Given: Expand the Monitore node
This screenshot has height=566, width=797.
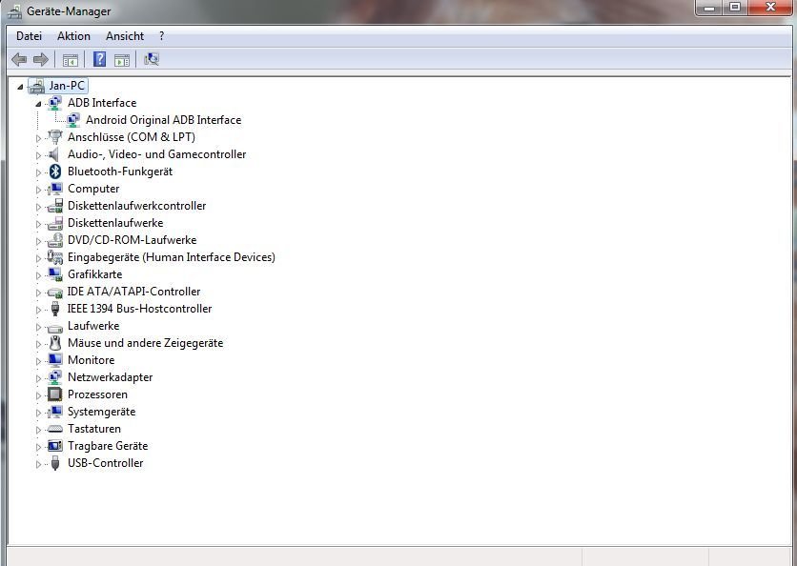Looking at the screenshot, I should pyautogui.click(x=38, y=361).
